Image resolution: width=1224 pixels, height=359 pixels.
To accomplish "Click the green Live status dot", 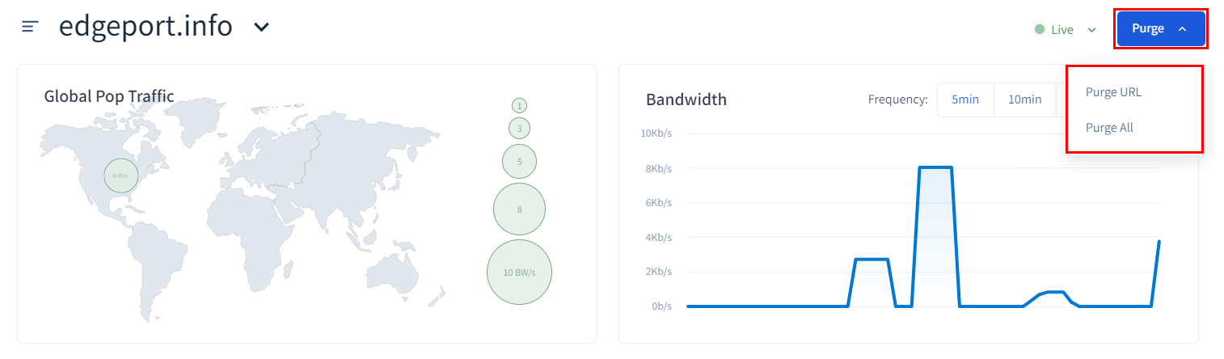I will coord(1040,30).
